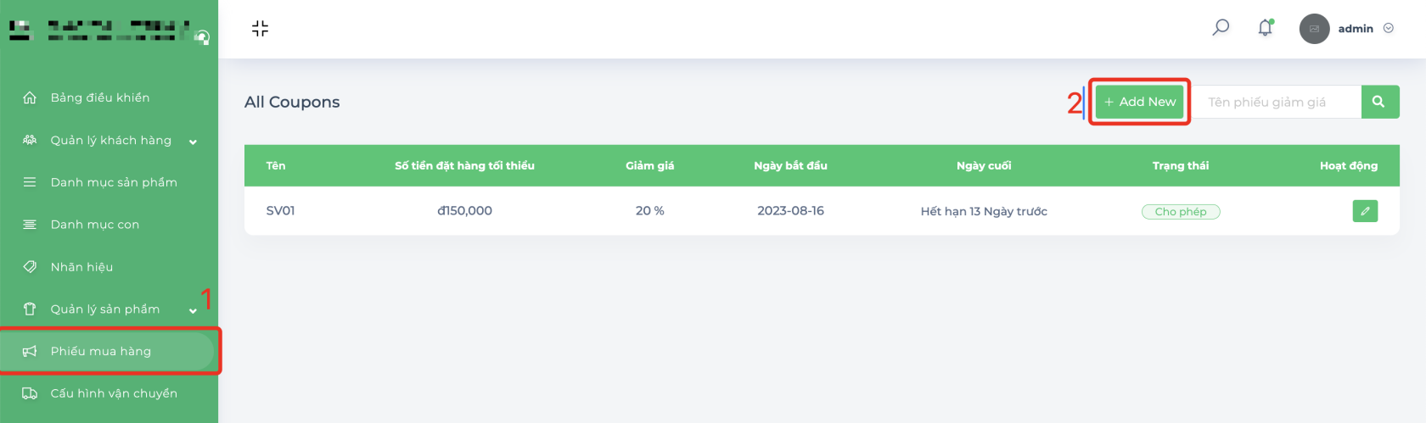Click the tag icon beside Nhãn hiệu
Screen dimensions: 1426x423
(x=30, y=266)
